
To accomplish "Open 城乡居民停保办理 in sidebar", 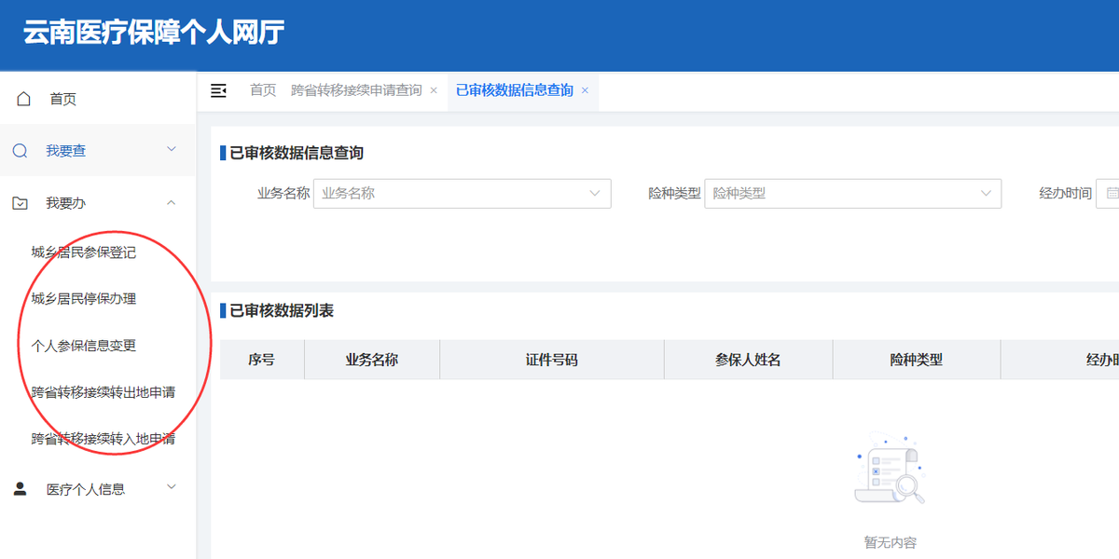I will point(84,299).
